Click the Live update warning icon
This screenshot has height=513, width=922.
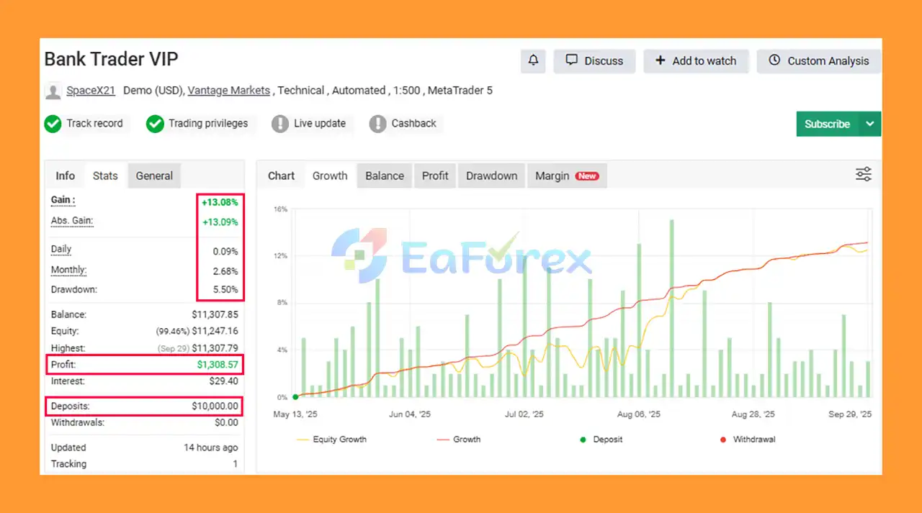point(280,124)
